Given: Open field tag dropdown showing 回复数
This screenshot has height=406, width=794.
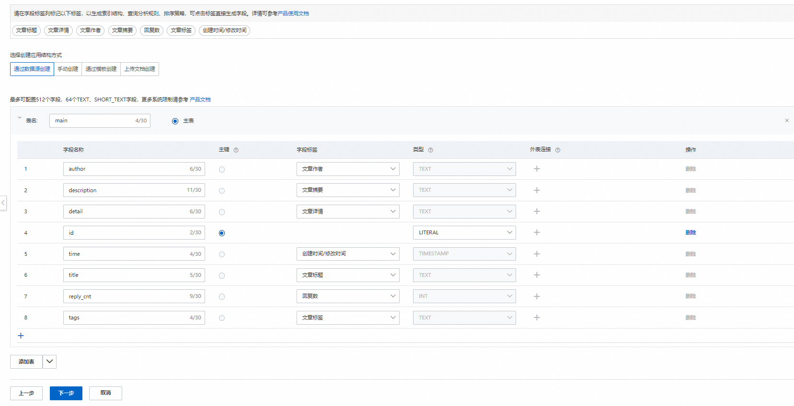Looking at the screenshot, I should 348,296.
